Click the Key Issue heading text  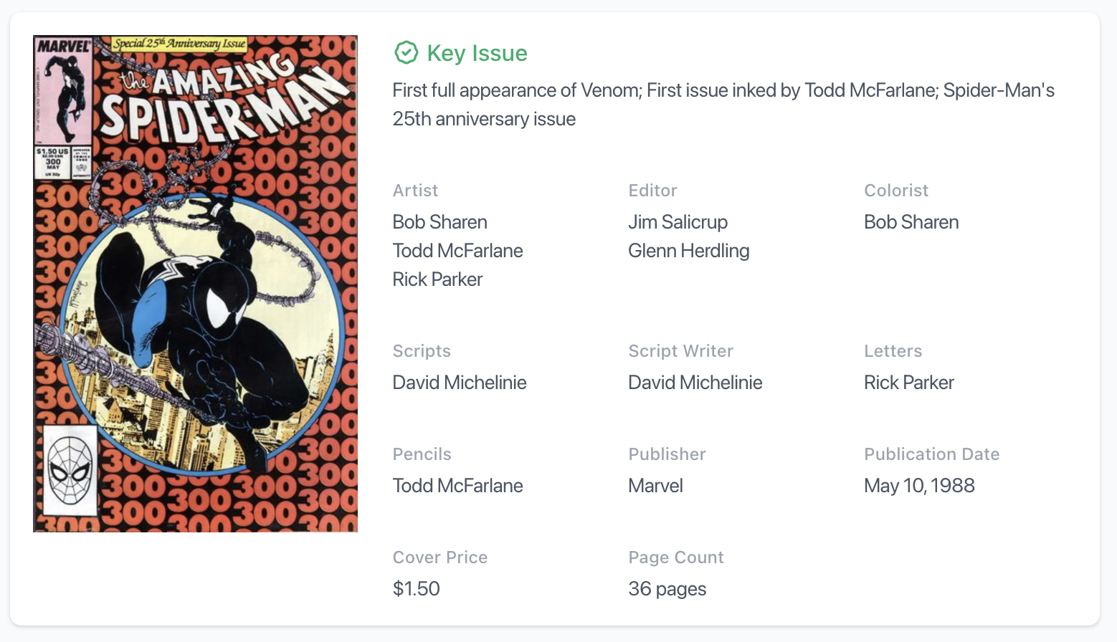point(477,53)
